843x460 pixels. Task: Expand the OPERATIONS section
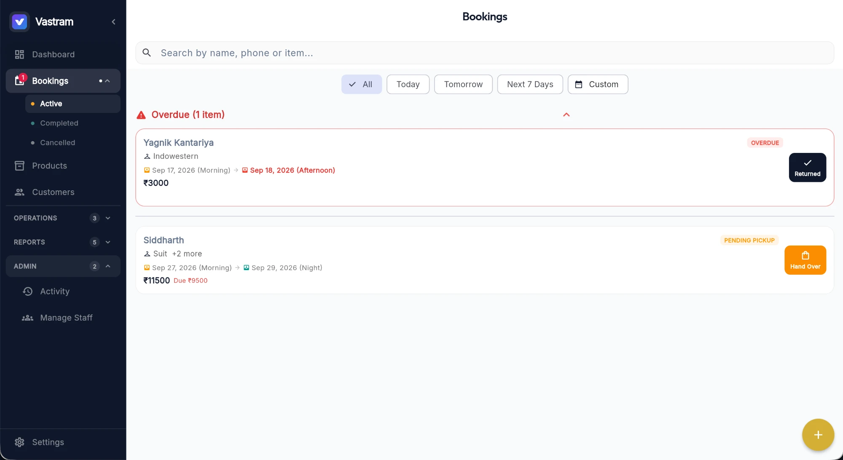coord(63,218)
